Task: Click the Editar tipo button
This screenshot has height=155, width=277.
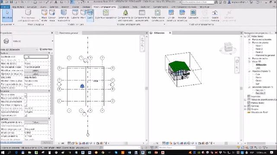Action: [46, 50]
